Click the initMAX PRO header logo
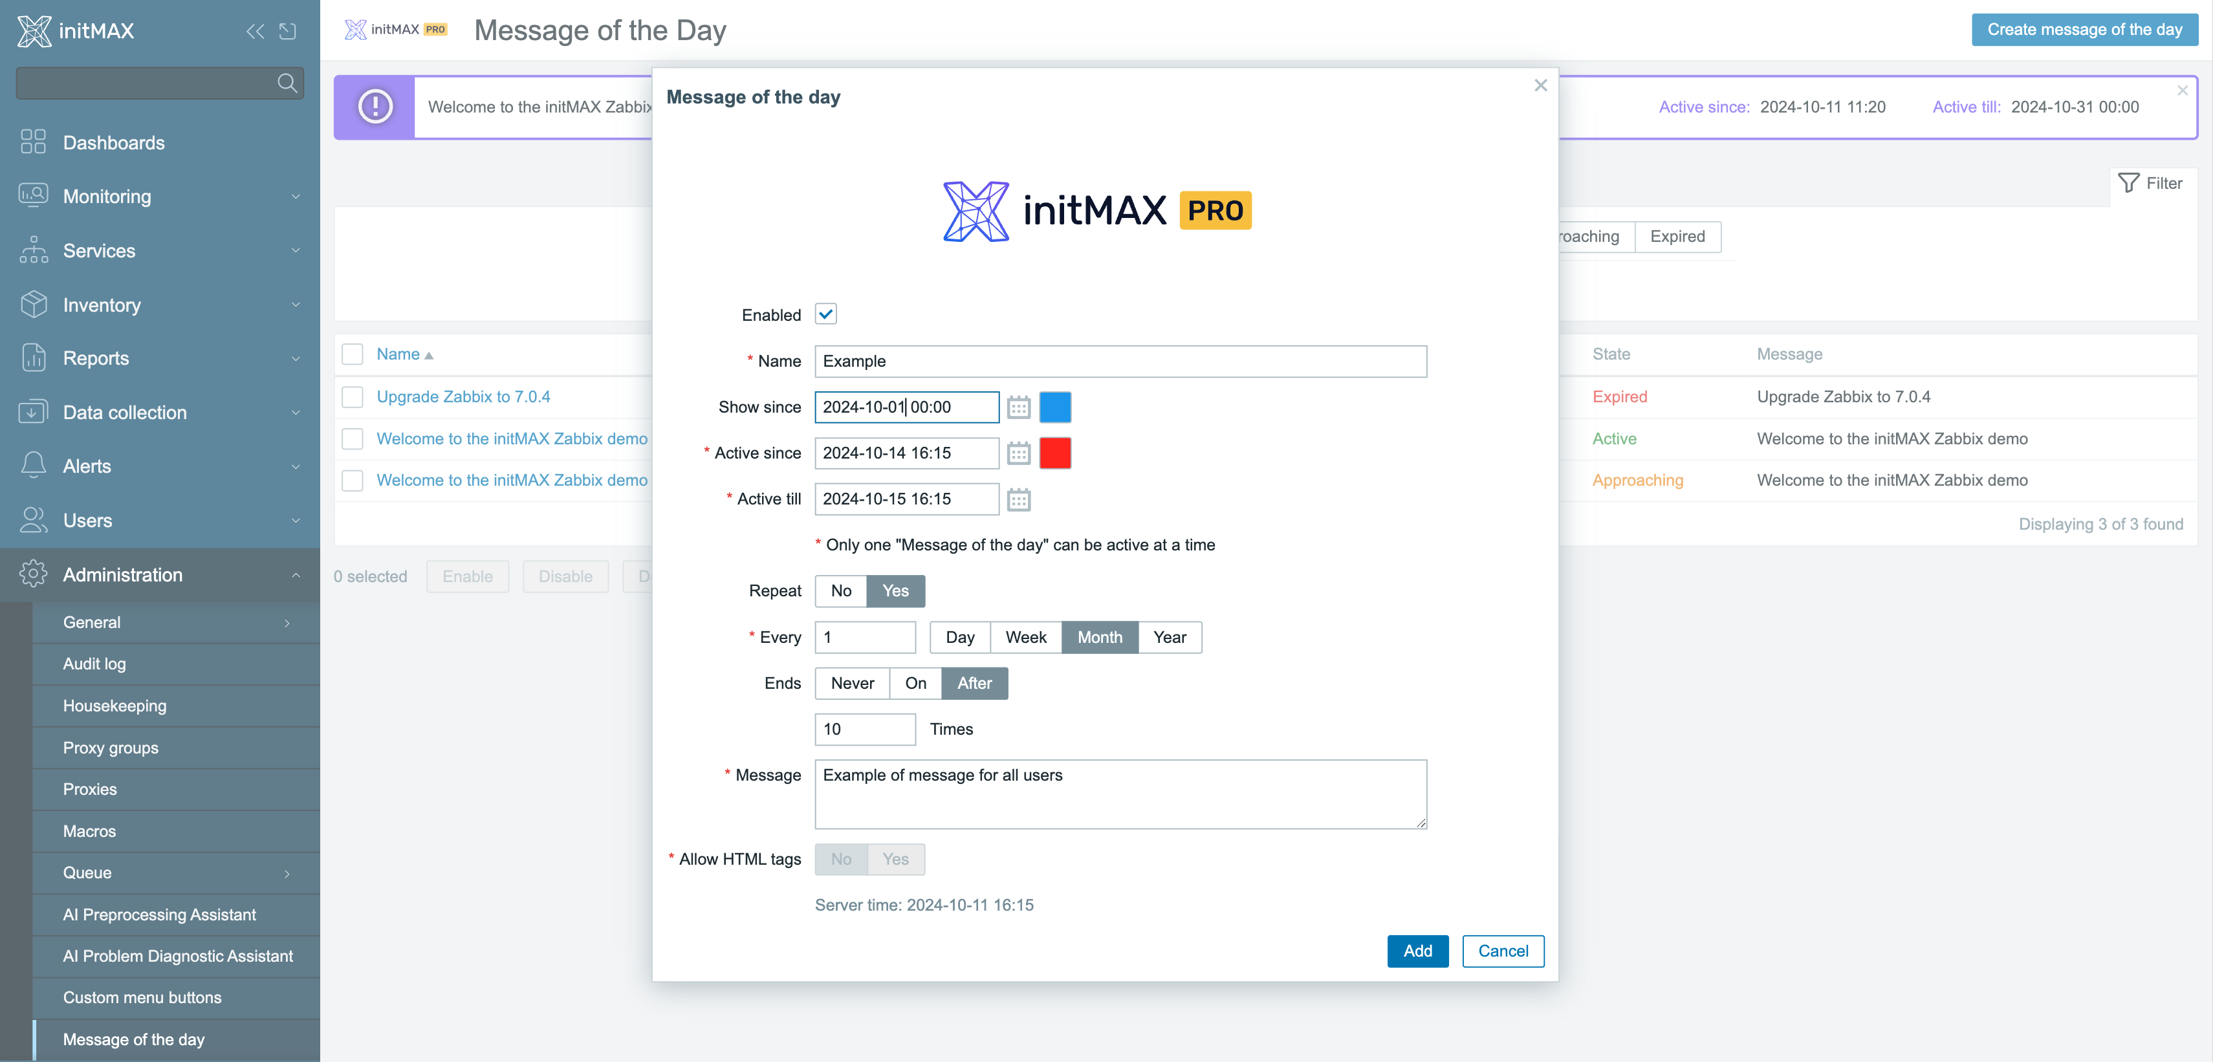Viewport: 2213px width, 1062px height. [396, 30]
